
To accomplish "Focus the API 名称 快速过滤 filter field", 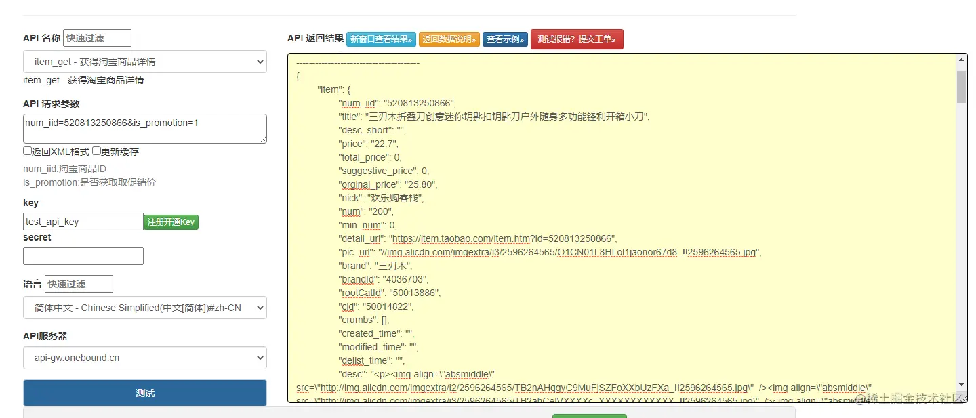I will [x=97, y=38].
